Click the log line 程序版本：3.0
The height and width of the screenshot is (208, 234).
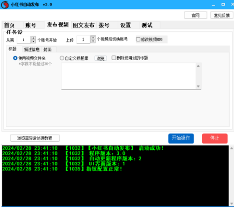(64, 153)
